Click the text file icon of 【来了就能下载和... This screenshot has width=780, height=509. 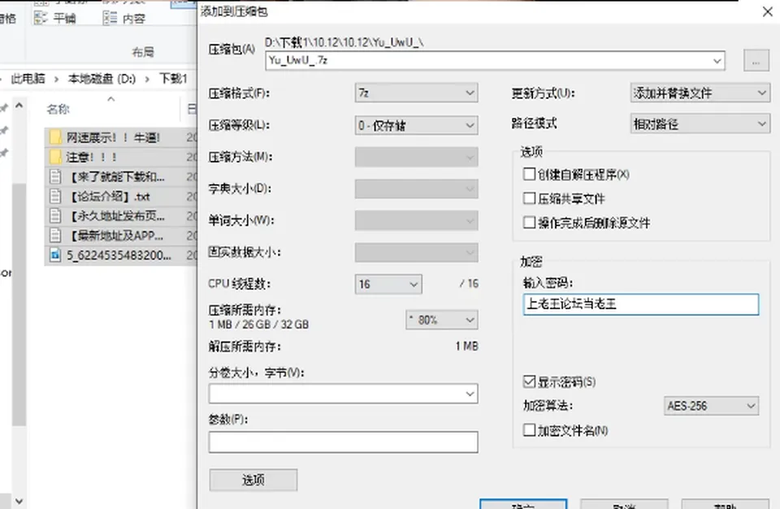click(56, 176)
